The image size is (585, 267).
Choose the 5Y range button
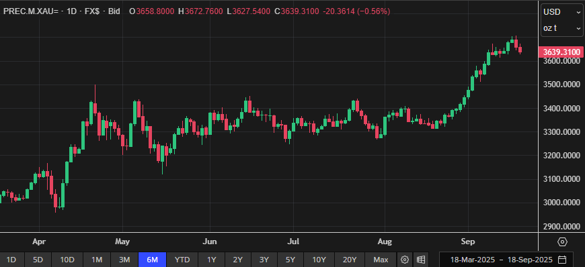[290, 260]
